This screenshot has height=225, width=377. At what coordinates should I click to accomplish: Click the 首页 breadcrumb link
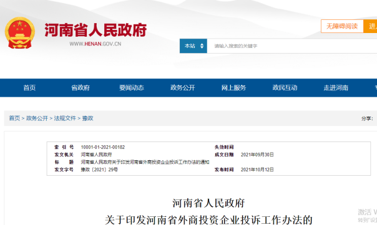(14, 118)
